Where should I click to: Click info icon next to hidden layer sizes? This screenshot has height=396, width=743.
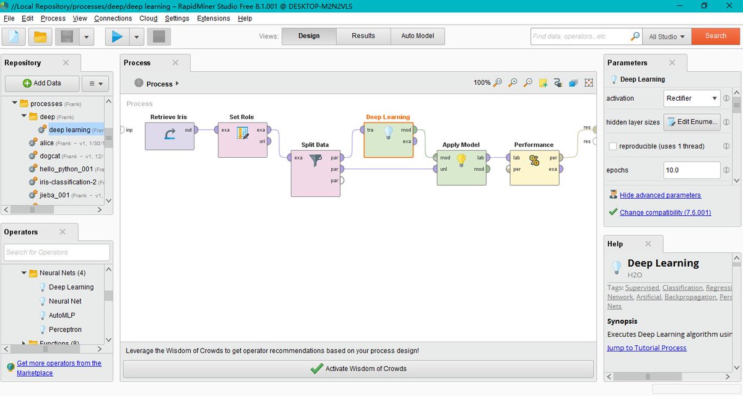tap(726, 122)
